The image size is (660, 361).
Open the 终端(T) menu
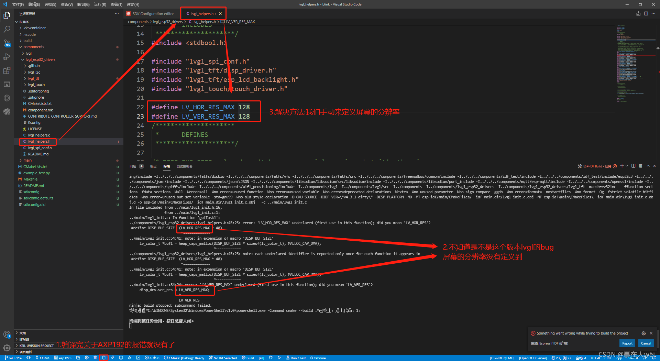click(117, 4)
